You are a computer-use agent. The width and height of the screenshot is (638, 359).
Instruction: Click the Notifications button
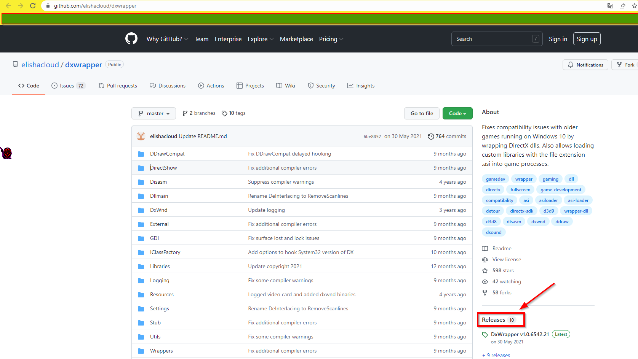pyautogui.click(x=585, y=65)
